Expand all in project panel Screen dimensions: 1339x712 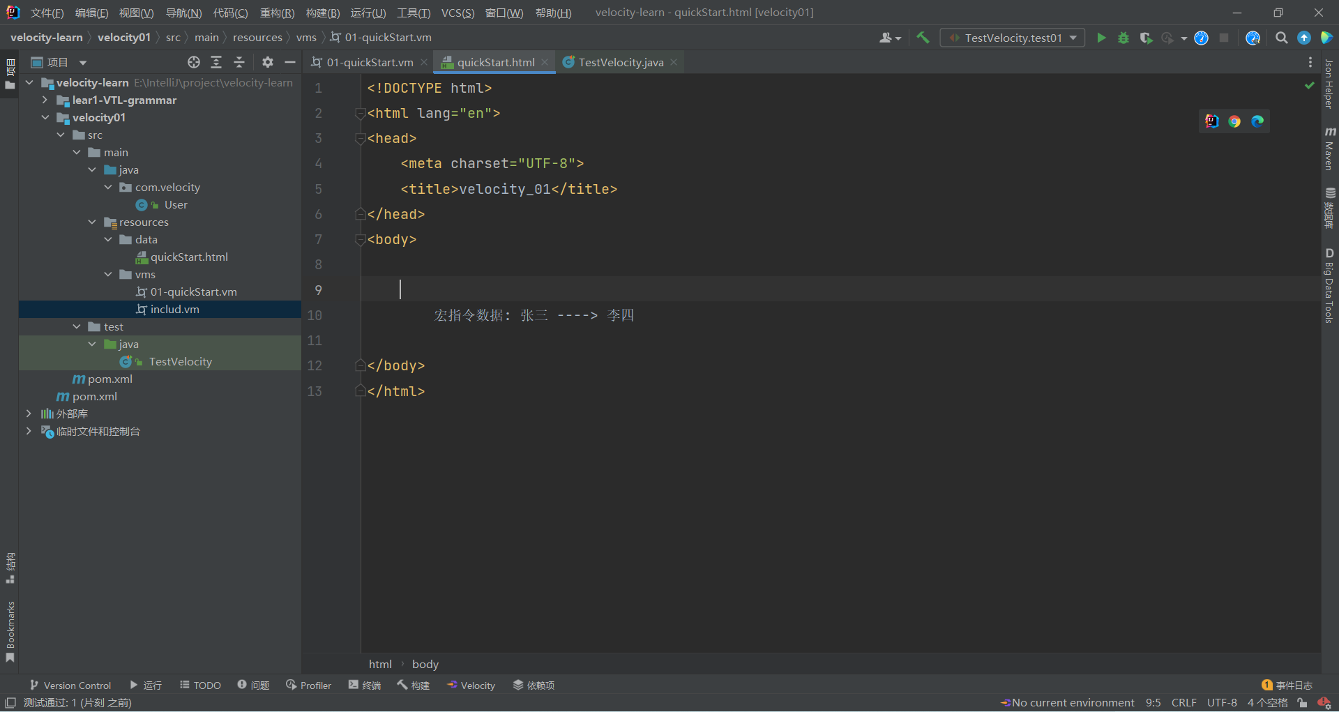tap(216, 62)
